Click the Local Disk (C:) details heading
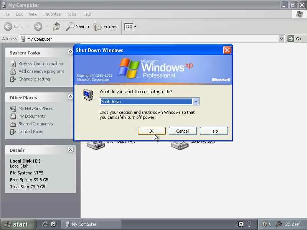The image size is (307, 230). [x=25, y=161]
